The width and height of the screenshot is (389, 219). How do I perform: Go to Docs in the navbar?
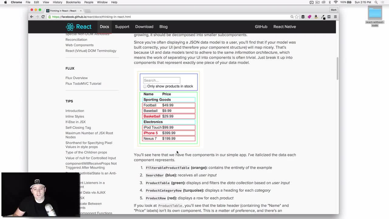[x=104, y=27]
